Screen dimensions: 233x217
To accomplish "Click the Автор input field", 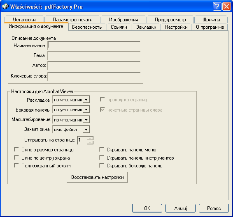I will (94, 66).
